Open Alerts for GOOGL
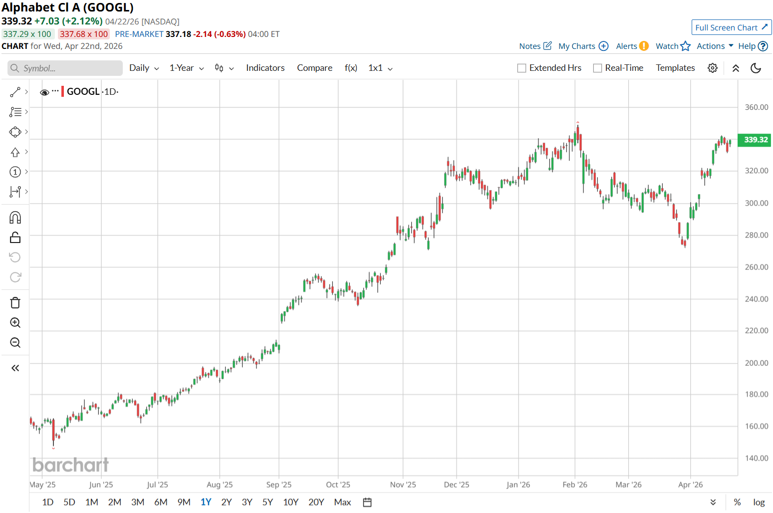 [x=632, y=46]
